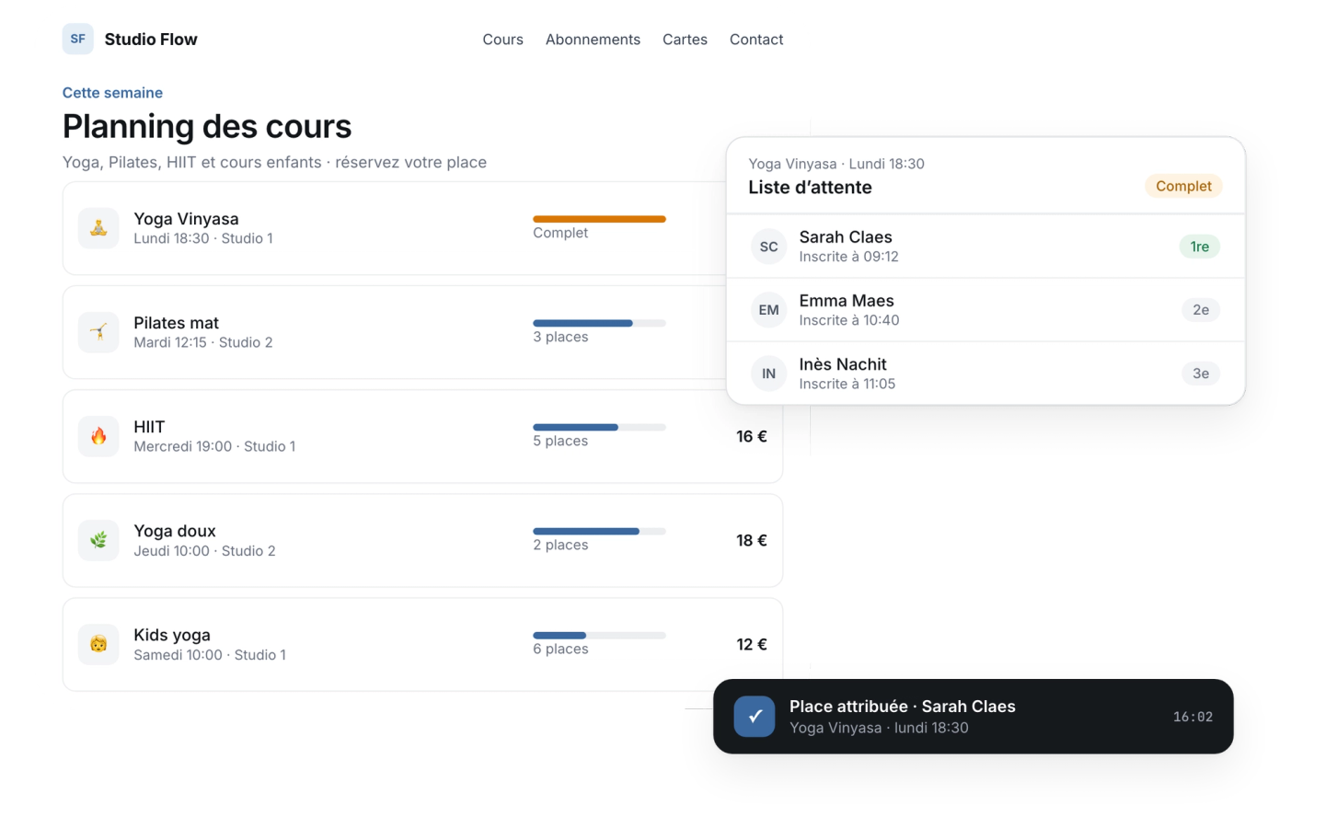Open the Cartes navigation link
1325x828 pixels.
685,40
